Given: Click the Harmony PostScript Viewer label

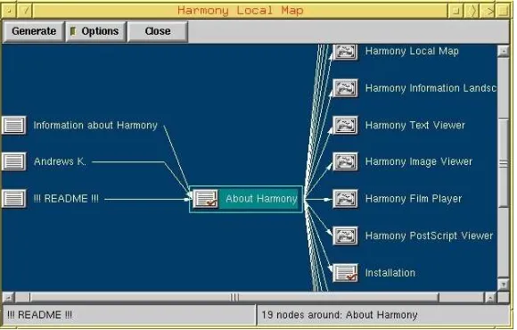Looking at the screenshot, I should (429, 235).
